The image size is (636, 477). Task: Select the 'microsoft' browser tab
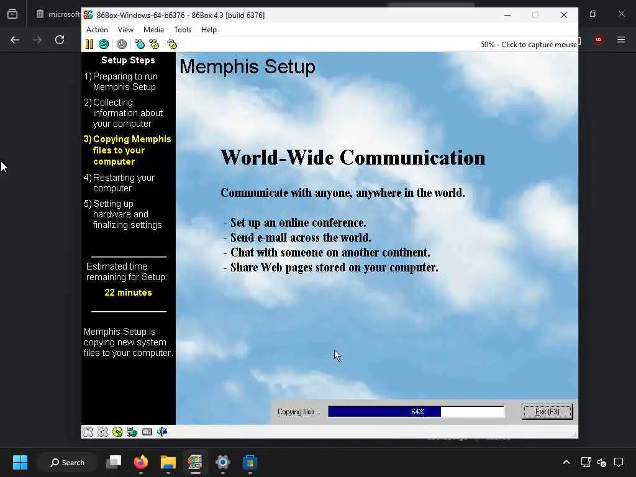point(58,14)
